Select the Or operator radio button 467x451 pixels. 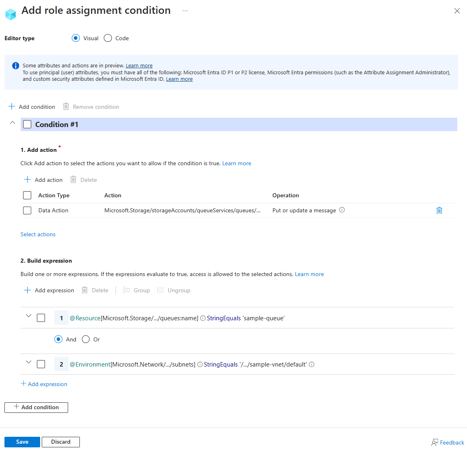coord(86,339)
